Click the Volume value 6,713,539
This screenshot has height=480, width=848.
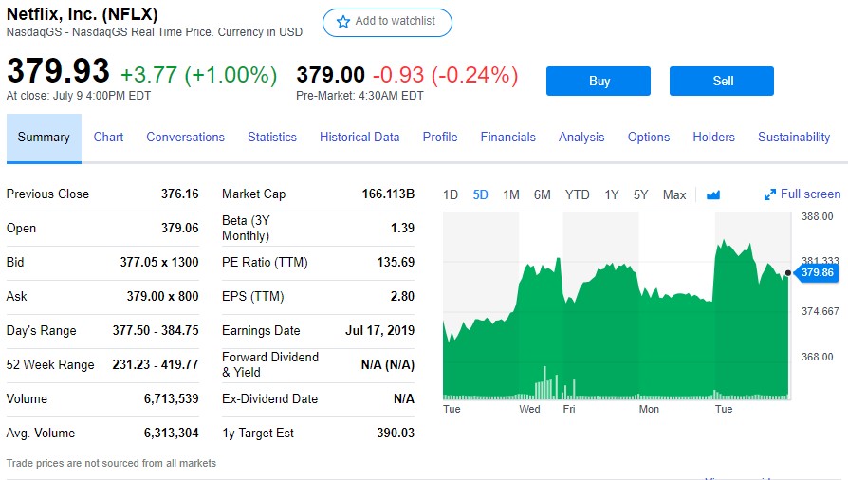[x=172, y=398]
